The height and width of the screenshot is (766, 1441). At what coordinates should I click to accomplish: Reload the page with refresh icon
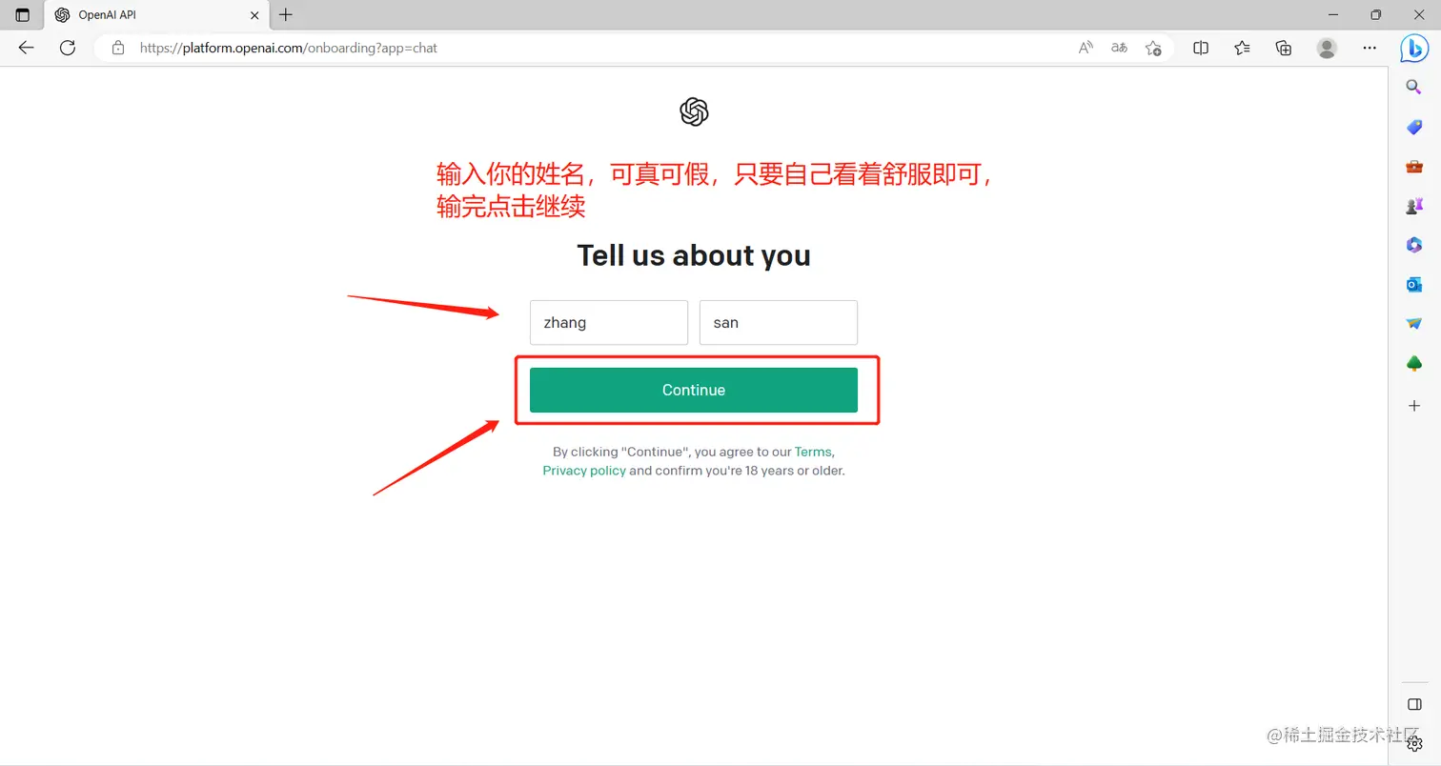pos(68,48)
